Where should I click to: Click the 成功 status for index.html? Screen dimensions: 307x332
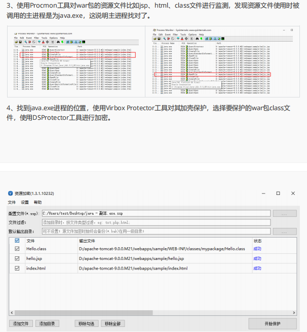[x=257, y=268]
